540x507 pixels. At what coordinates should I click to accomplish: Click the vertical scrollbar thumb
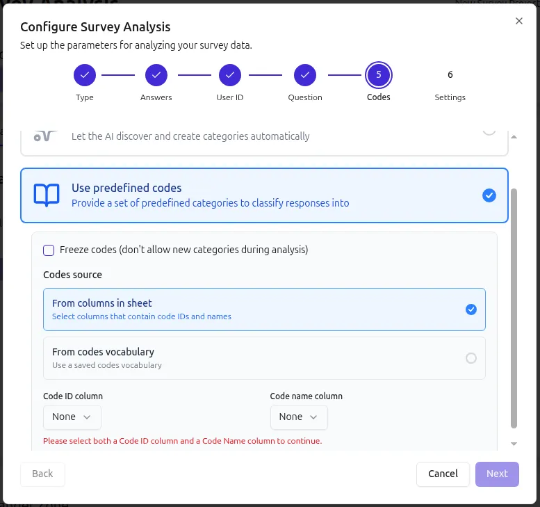pos(514,309)
